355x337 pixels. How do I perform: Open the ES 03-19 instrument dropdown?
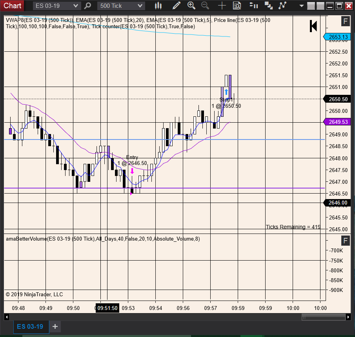click(x=57, y=5)
